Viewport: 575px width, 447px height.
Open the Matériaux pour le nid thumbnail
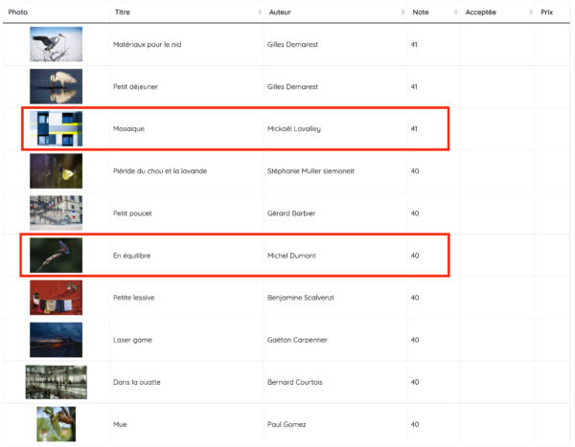click(56, 44)
